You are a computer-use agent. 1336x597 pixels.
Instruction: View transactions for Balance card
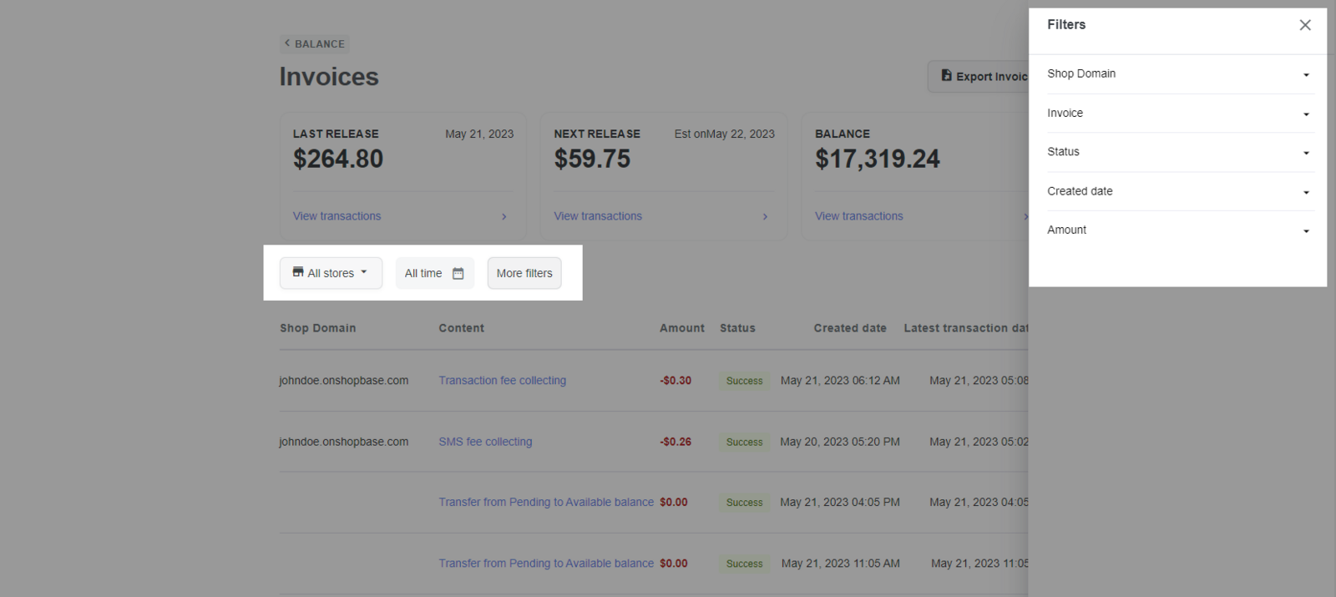pos(858,216)
